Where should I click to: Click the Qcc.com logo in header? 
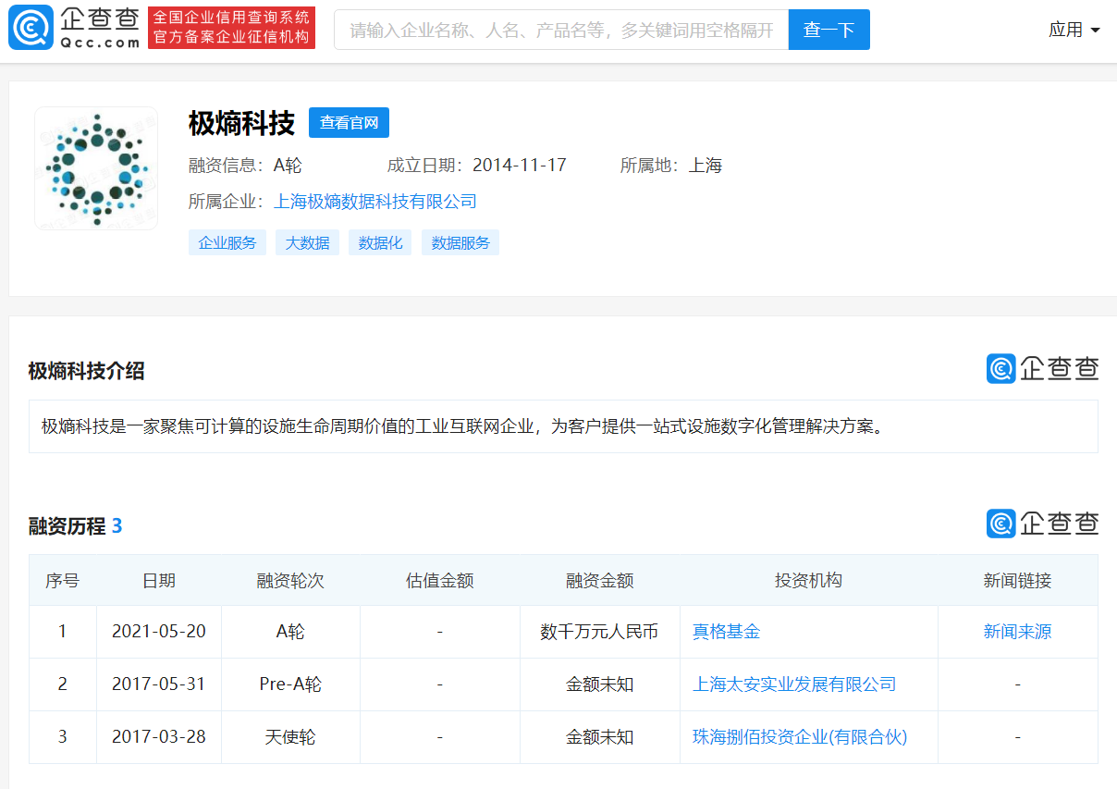(75, 29)
